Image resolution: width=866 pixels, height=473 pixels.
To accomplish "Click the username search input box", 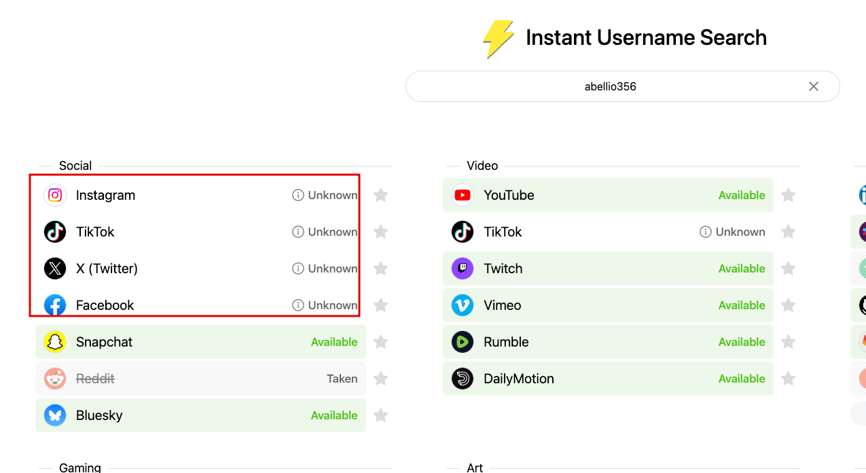I will (609, 86).
